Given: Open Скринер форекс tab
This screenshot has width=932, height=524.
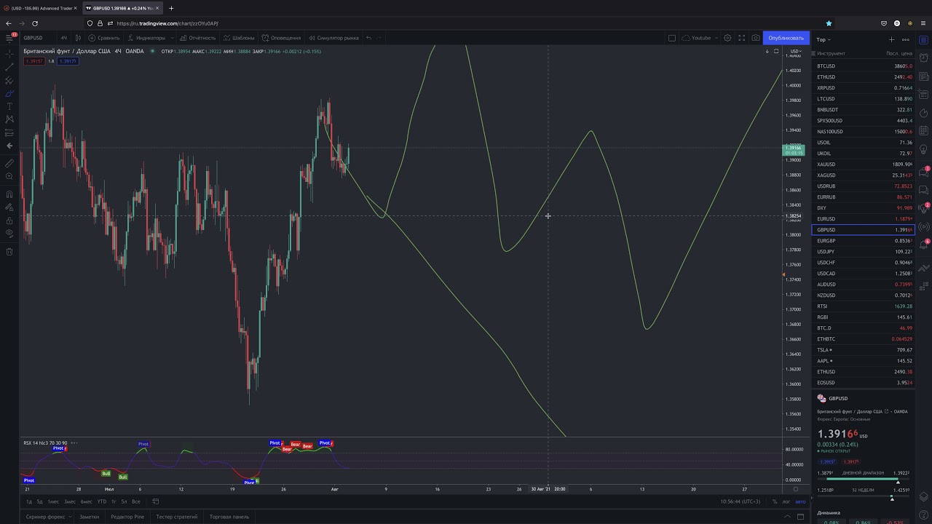Looking at the screenshot, I should 44,517.
